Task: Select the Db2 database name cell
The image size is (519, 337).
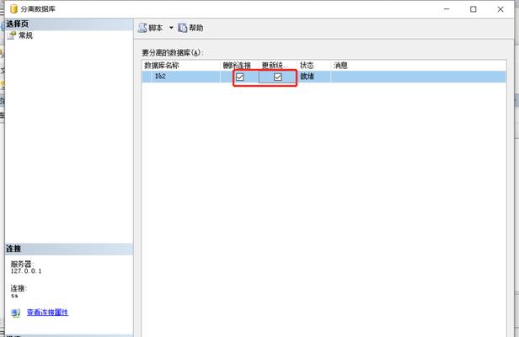Action: (185, 77)
